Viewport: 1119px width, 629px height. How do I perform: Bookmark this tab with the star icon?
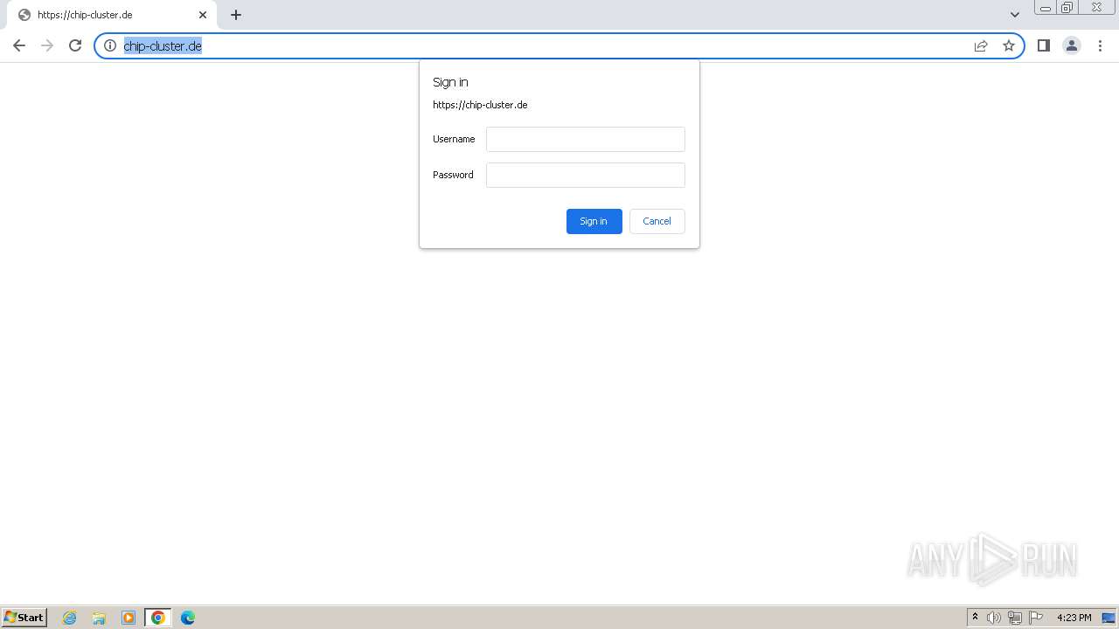[x=1009, y=45]
